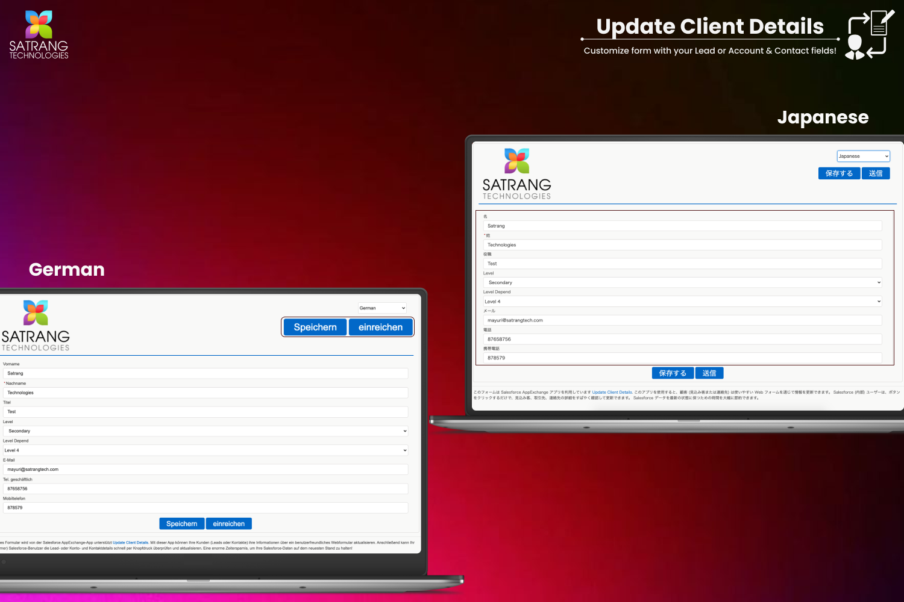The image size is (904, 602).
Task: Click the 電話 field with 87658756
Action: pos(682,339)
